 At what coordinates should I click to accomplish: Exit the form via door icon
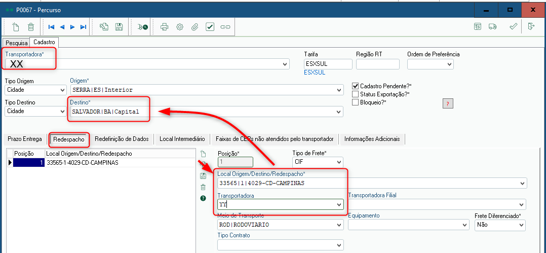point(531,27)
